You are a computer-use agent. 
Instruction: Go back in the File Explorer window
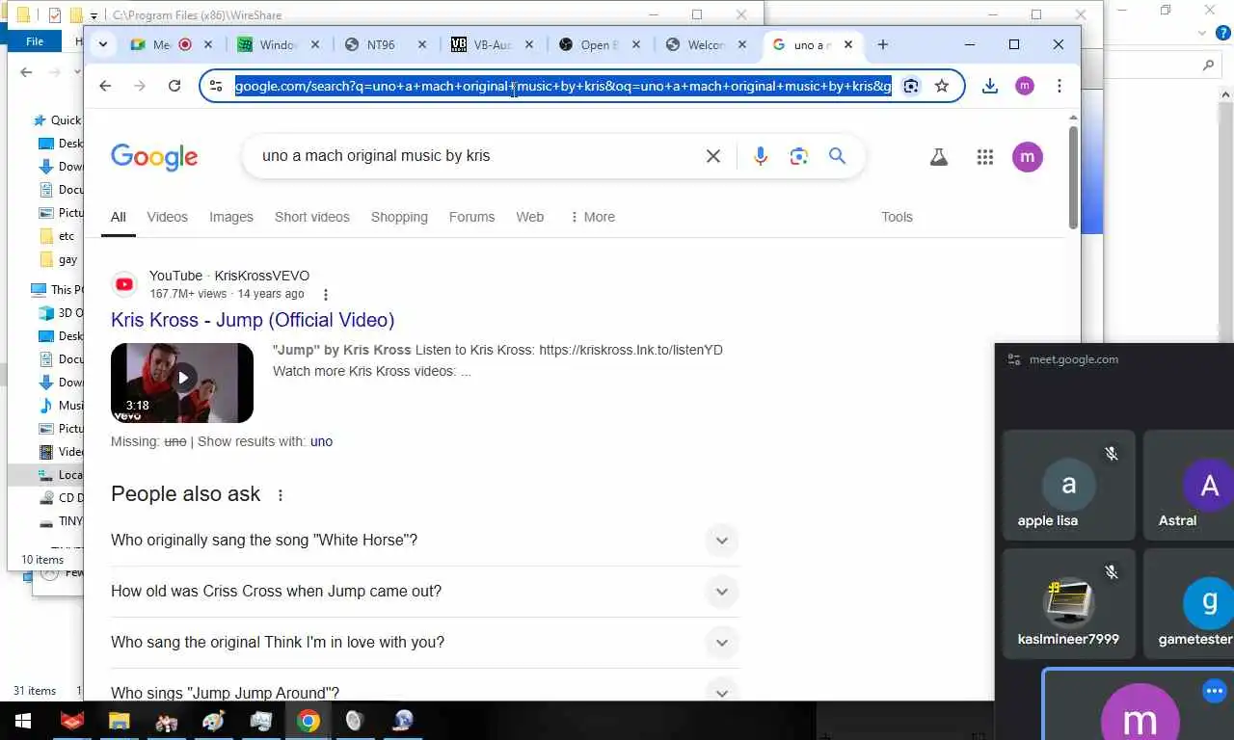(26, 72)
